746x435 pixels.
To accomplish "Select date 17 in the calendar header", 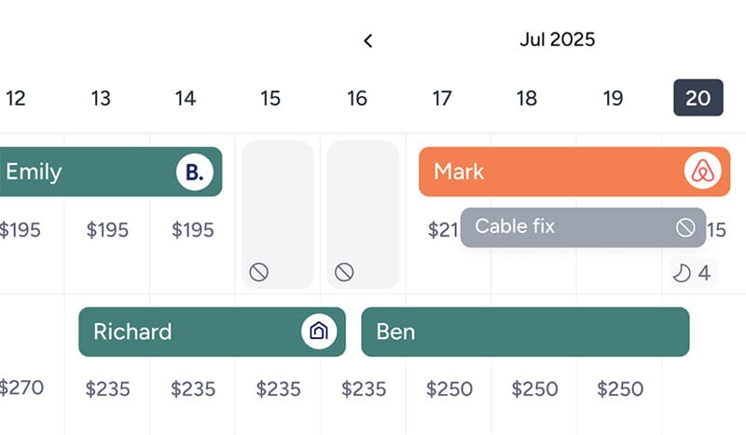I will tap(442, 98).
